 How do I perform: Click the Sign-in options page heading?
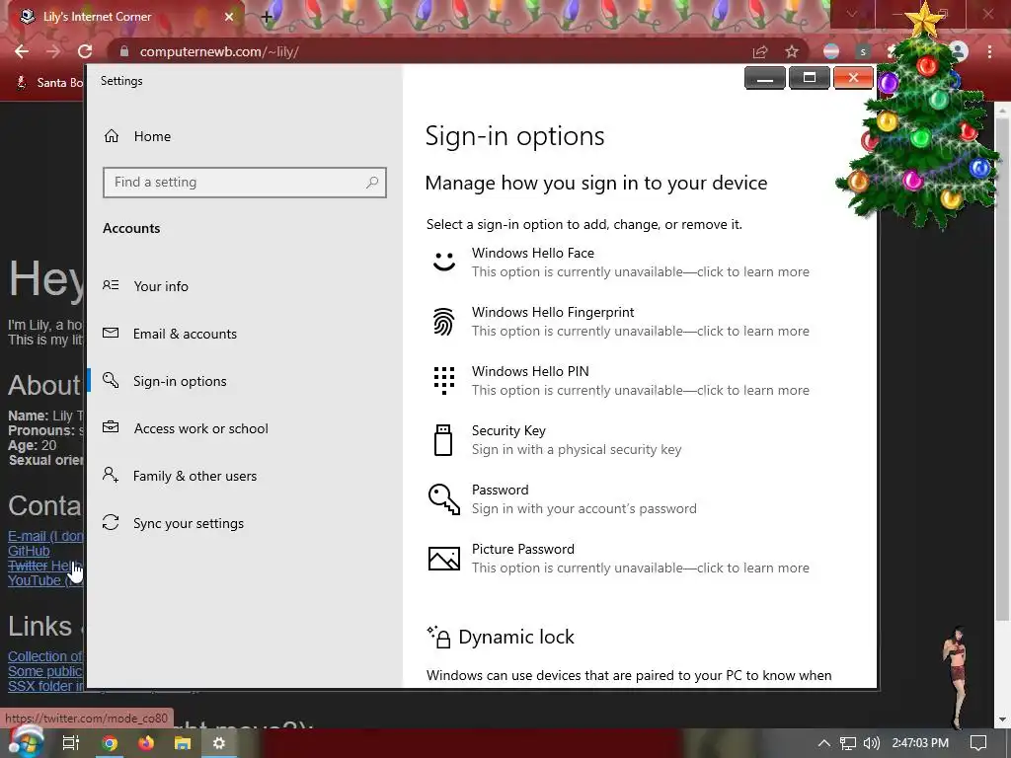(x=514, y=136)
